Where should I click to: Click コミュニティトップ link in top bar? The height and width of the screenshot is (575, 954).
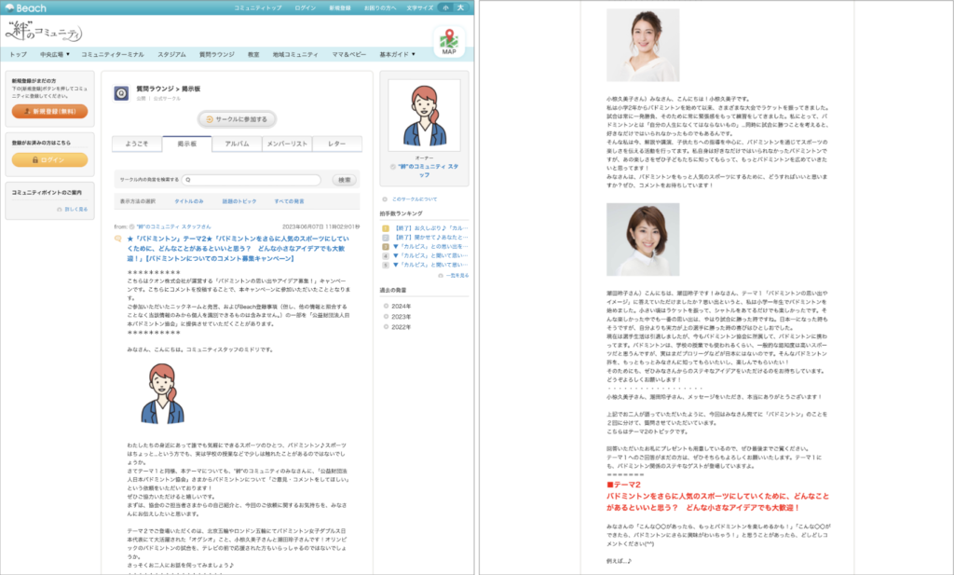(x=258, y=7)
